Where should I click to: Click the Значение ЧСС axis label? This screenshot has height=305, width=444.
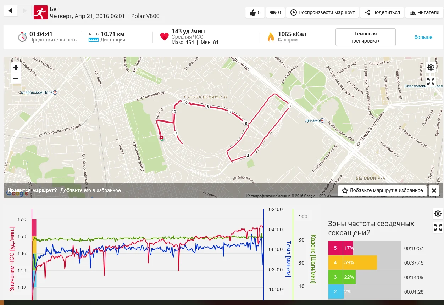[12, 259]
